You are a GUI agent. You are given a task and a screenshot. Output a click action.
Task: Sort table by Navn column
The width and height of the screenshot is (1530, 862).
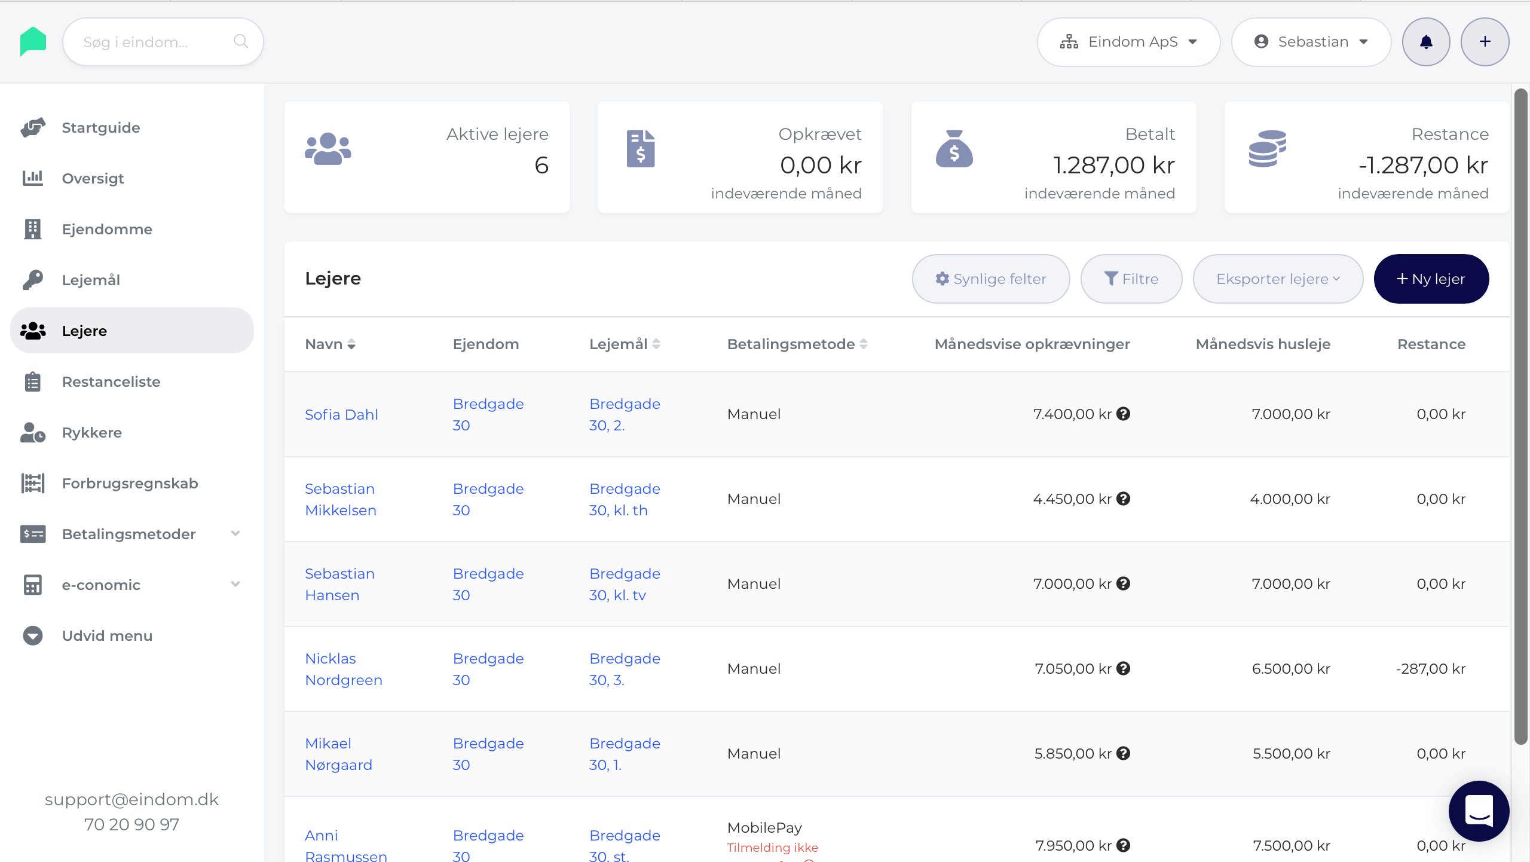pyautogui.click(x=351, y=344)
